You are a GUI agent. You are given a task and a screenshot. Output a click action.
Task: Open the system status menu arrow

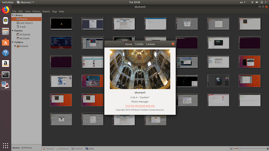coord(266,2)
